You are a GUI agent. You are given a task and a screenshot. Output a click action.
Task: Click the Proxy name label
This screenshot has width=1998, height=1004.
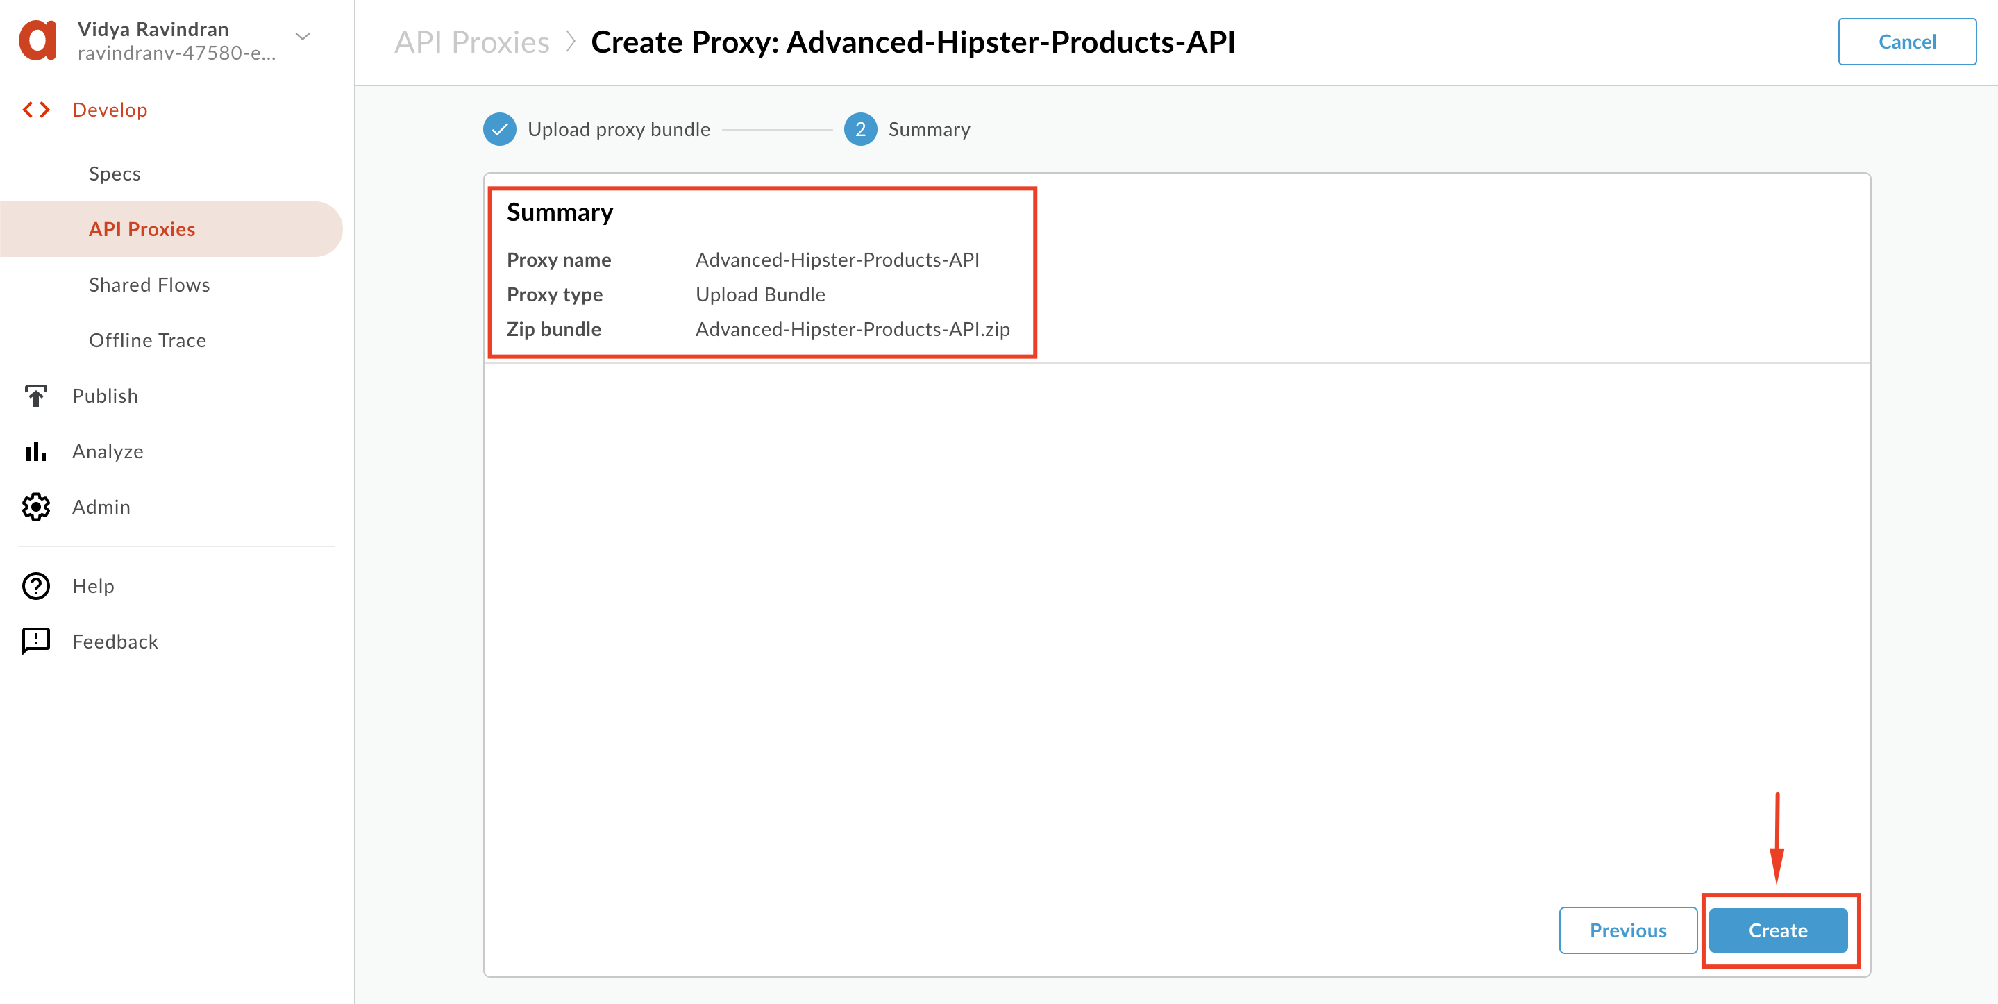tap(558, 260)
